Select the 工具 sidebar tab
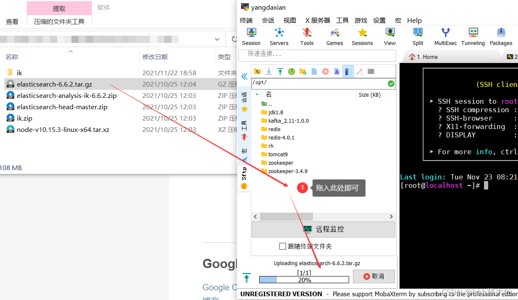Image resolution: width=518 pixels, height=300 pixels. coord(244,129)
